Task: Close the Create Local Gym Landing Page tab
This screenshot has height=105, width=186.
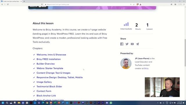Action: coord(21,1)
